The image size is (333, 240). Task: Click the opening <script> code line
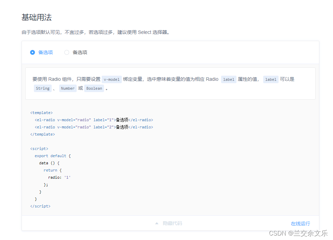coord(39,149)
